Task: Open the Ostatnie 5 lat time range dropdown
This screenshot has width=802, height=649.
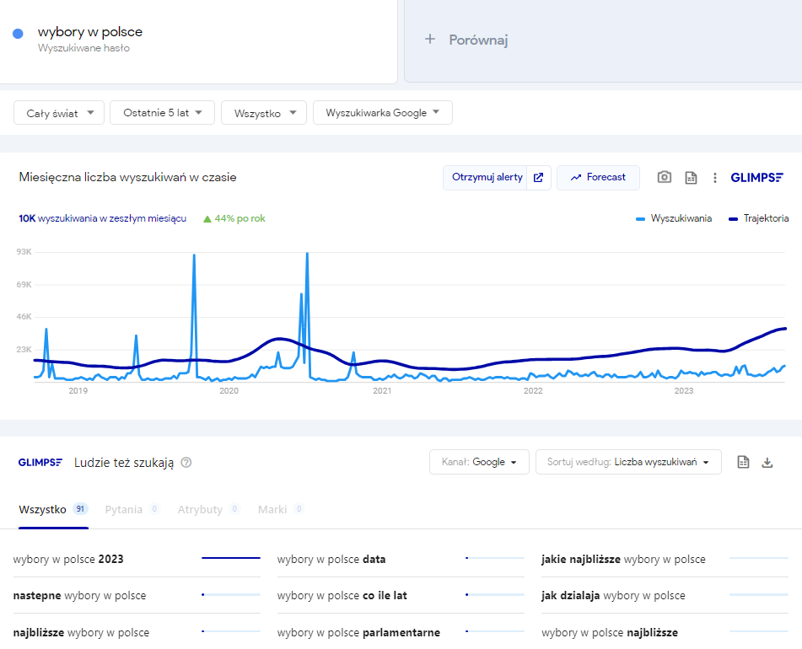Action: click(x=162, y=112)
